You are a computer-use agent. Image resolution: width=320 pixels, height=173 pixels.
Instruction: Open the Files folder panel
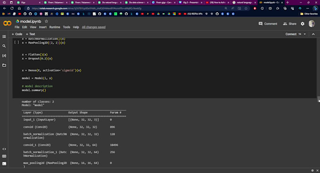click(x=4, y=65)
